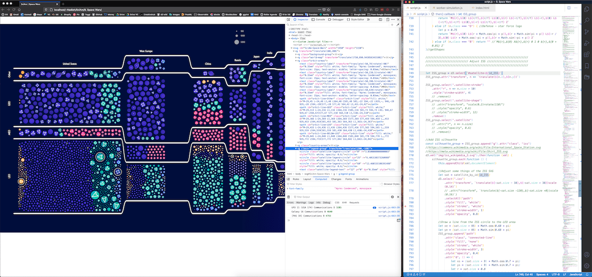The width and height of the screenshot is (592, 277).
Task: Toggle the Info console filter
Action: 319,203
